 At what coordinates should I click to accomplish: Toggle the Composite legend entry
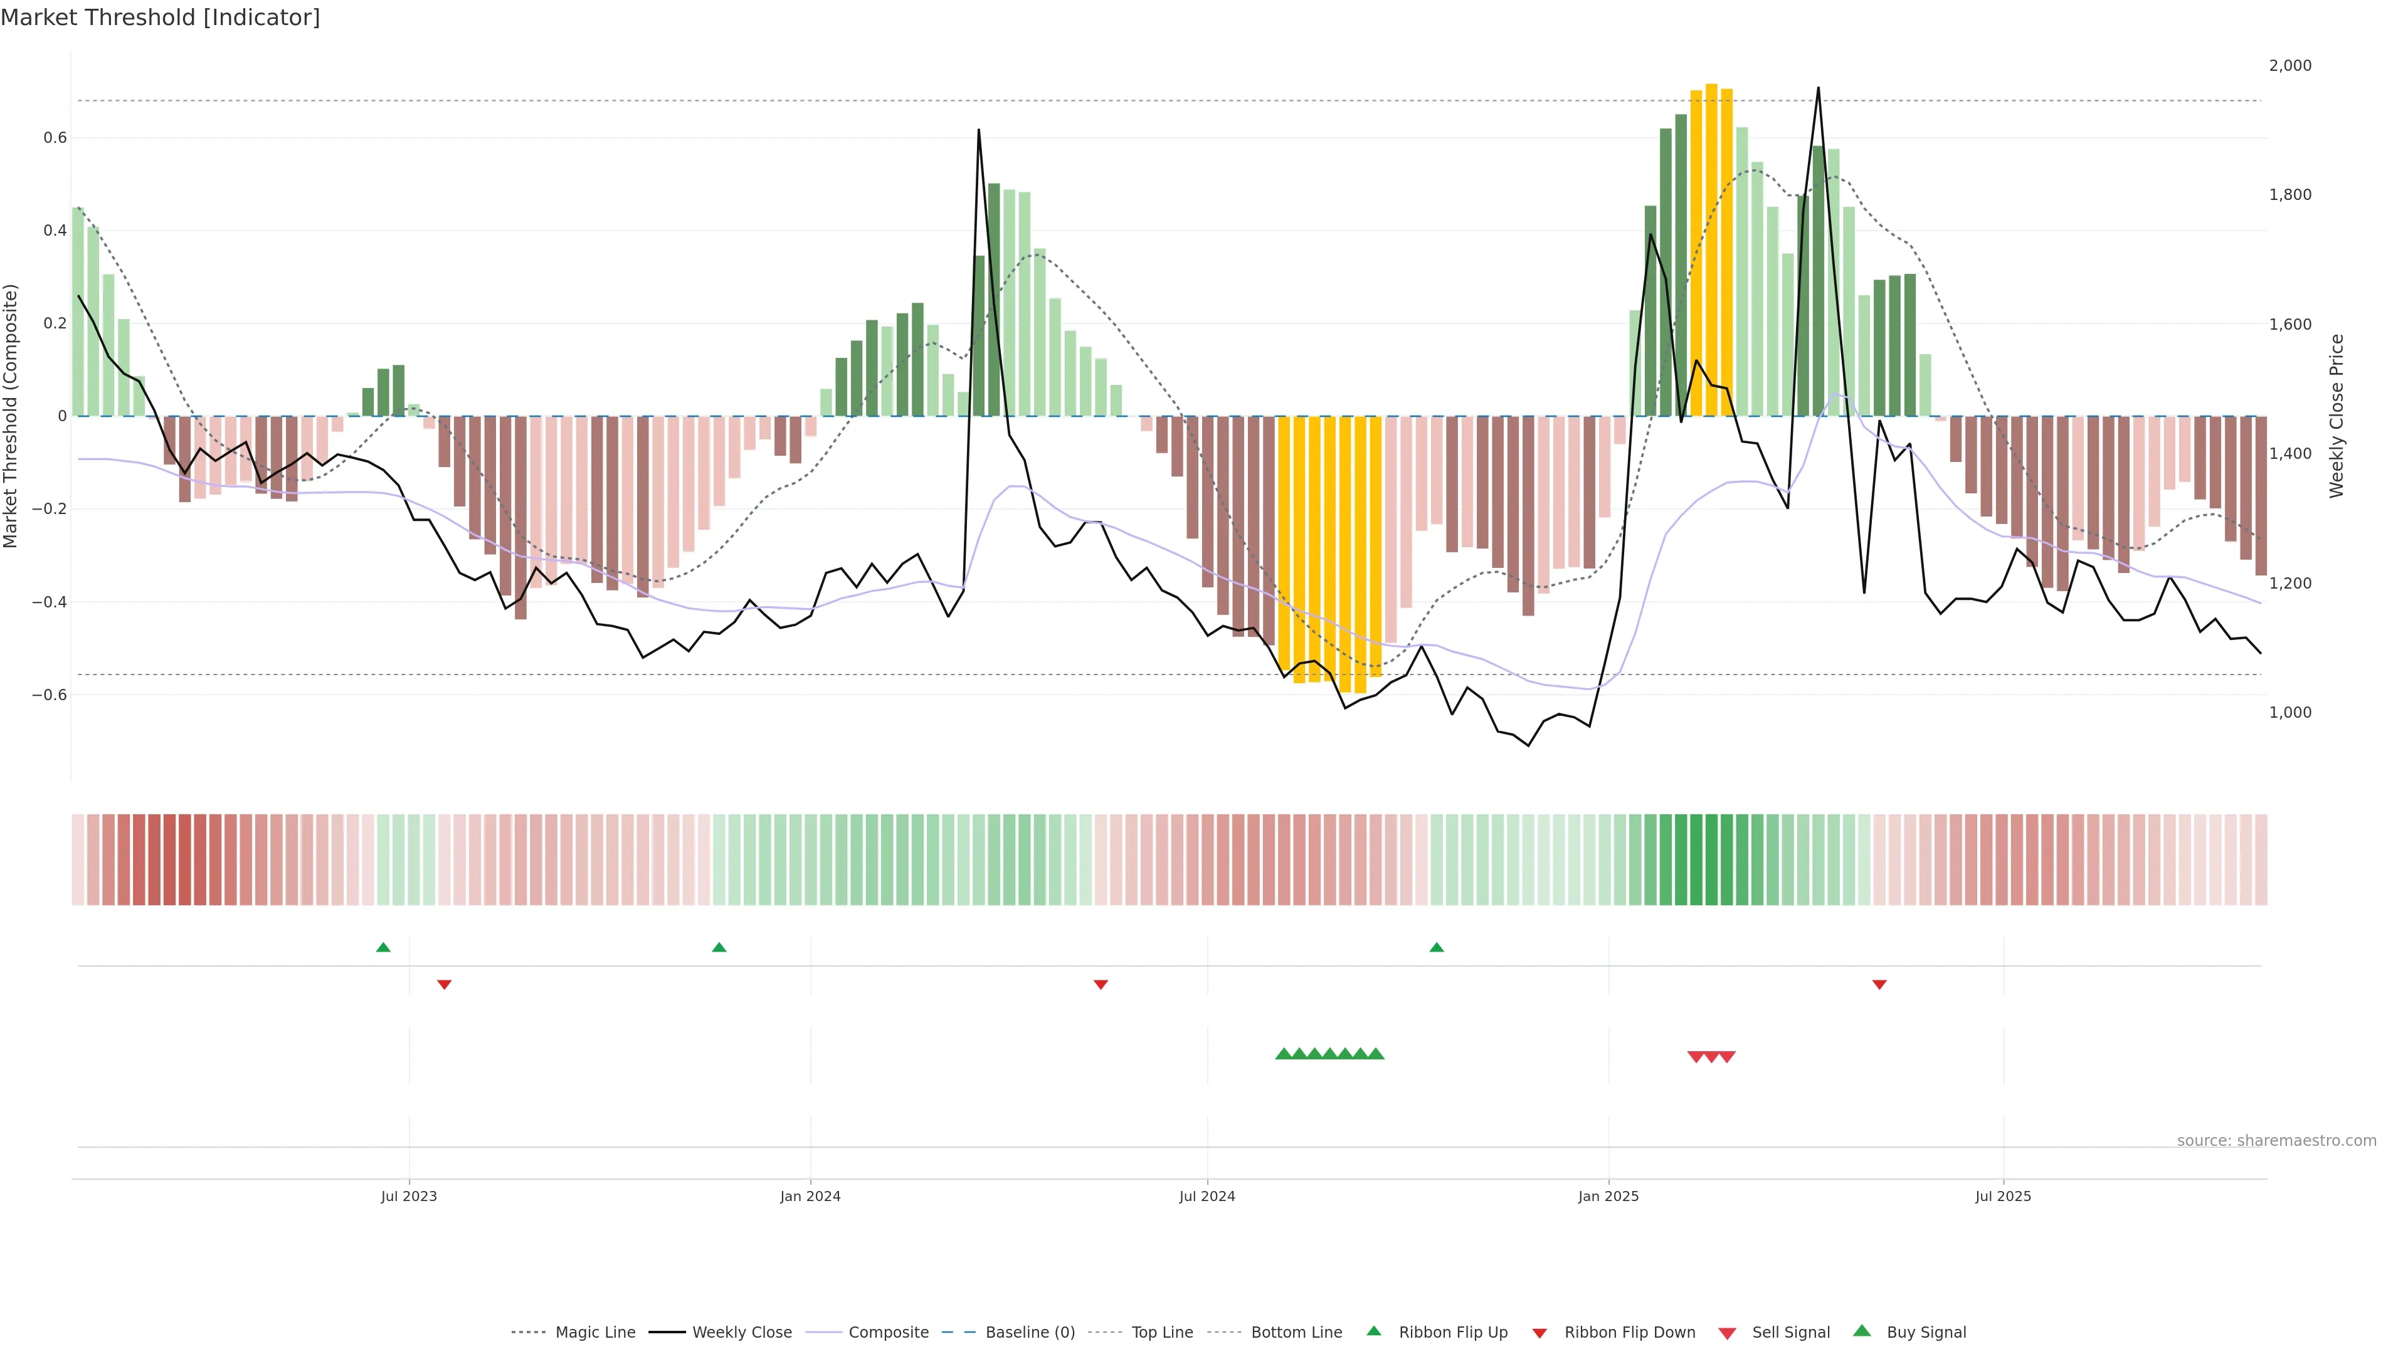pyautogui.click(x=888, y=1333)
